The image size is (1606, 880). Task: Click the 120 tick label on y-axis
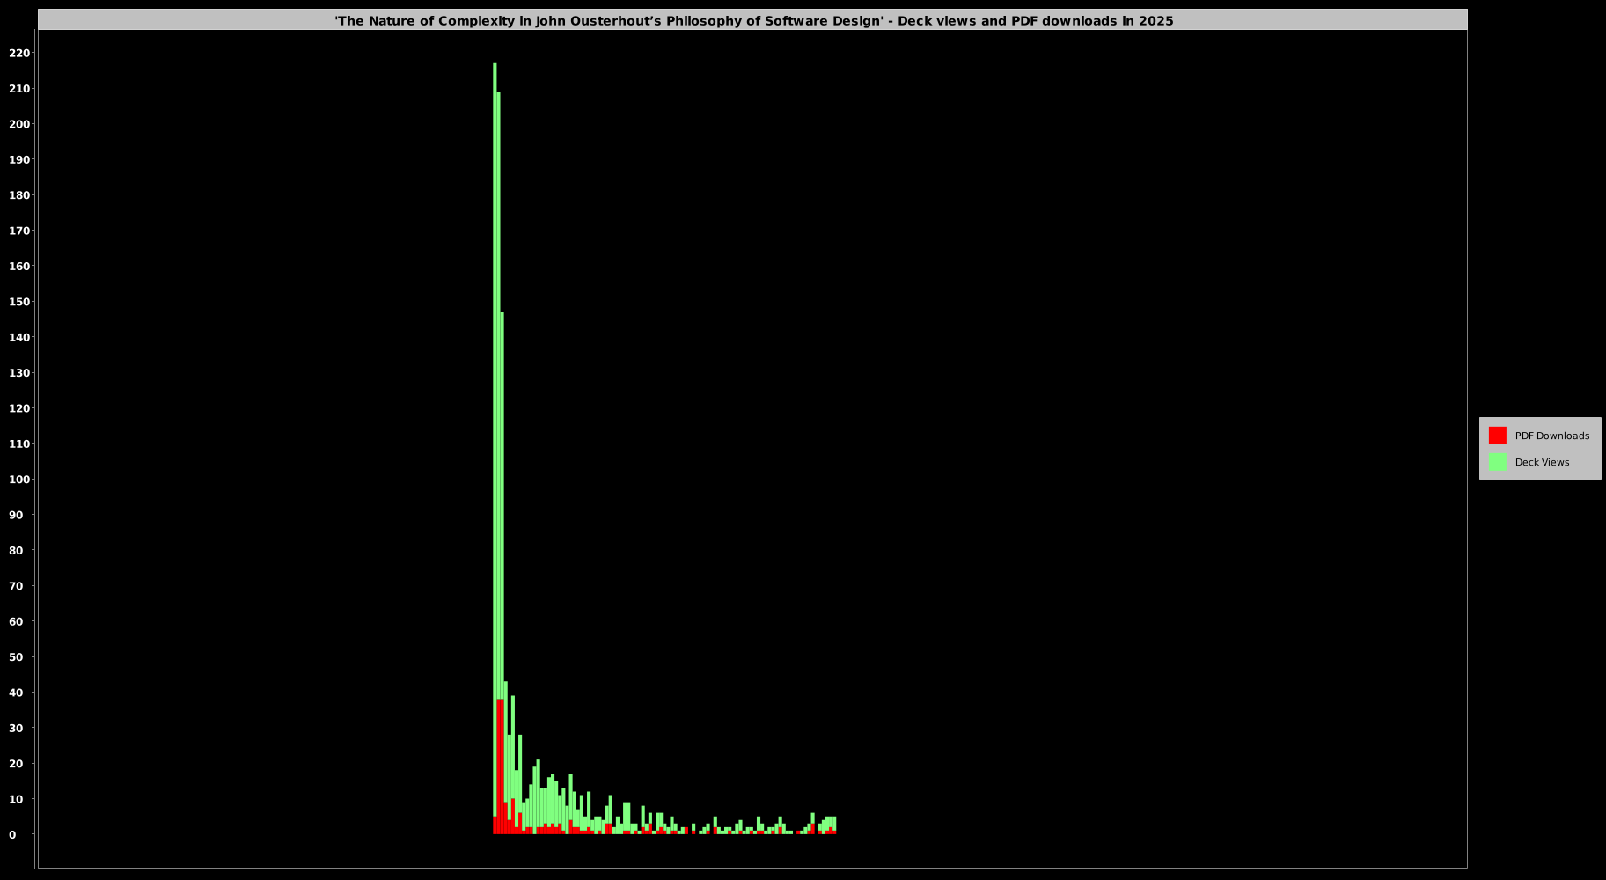click(x=18, y=408)
